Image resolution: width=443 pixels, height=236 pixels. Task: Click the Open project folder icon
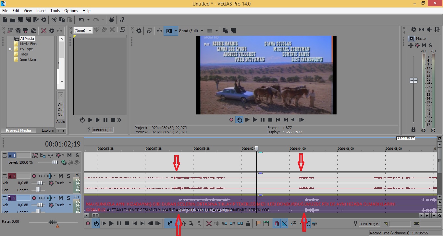click(x=13, y=20)
